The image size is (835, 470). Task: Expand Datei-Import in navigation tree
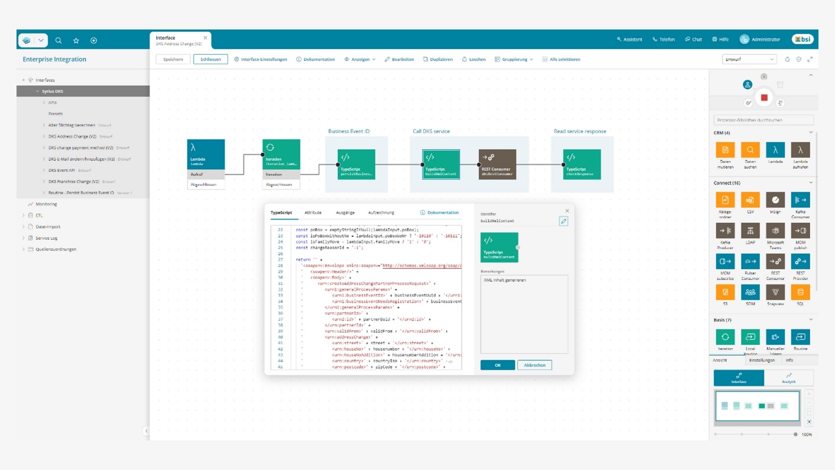point(23,227)
